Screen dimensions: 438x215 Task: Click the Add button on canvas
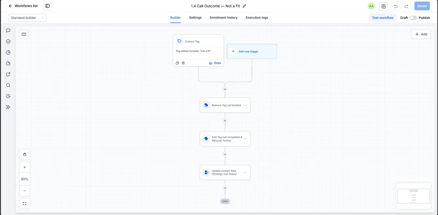[x=421, y=34]
